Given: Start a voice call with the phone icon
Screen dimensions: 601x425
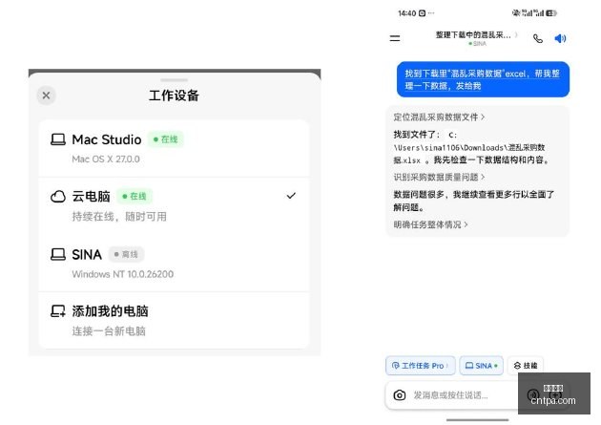Looking at the screenshot, I should 538,38.
